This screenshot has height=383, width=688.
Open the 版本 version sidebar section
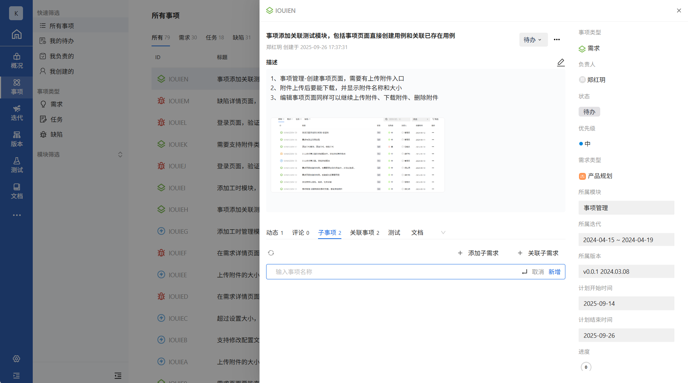[x=16, y=139]
